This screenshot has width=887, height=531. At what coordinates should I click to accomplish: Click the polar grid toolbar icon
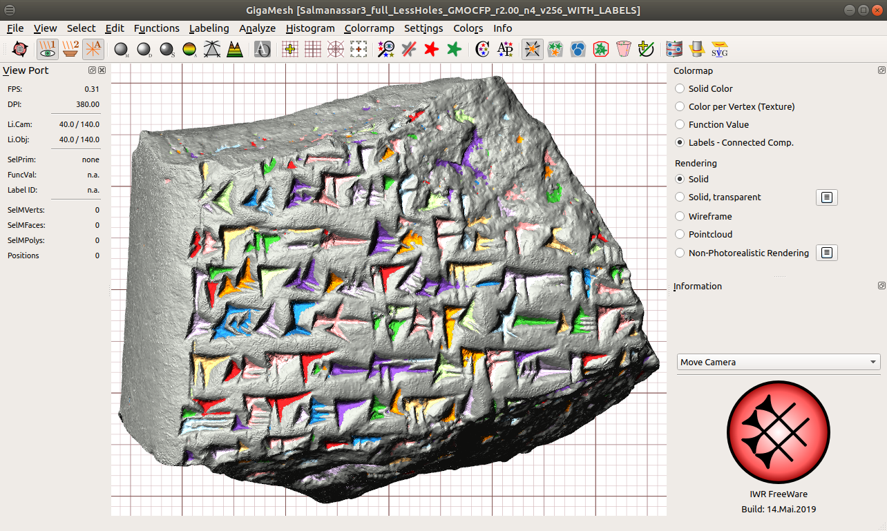pos(336,49)
